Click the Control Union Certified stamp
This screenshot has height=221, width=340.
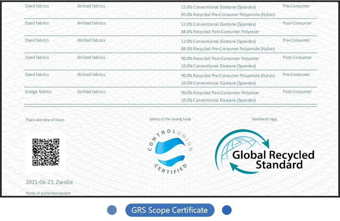(170, 152)
